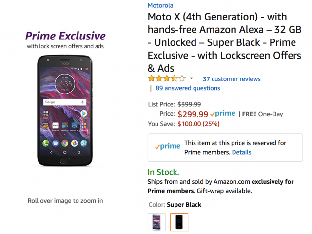312x234 pixels.
Task: Expand the rating breakdown arrow beside stars
Action: 191,78
